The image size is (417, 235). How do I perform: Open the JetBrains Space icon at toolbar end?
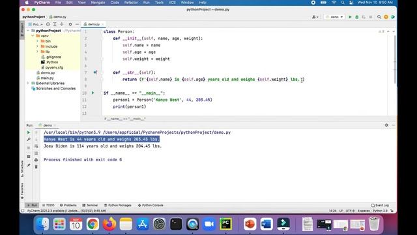(393, 17)
